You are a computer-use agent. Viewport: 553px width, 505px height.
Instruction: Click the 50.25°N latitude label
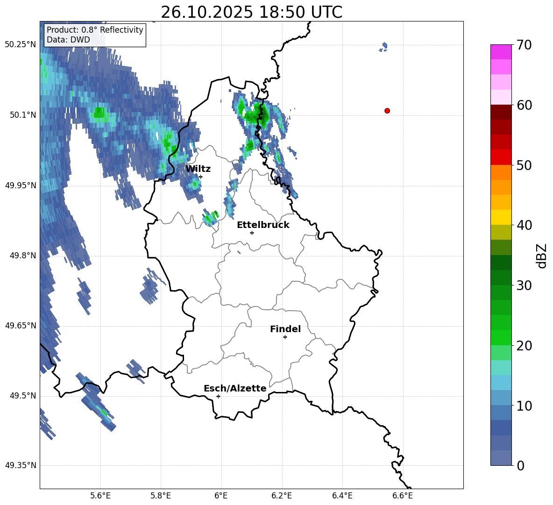coord(21,45)
